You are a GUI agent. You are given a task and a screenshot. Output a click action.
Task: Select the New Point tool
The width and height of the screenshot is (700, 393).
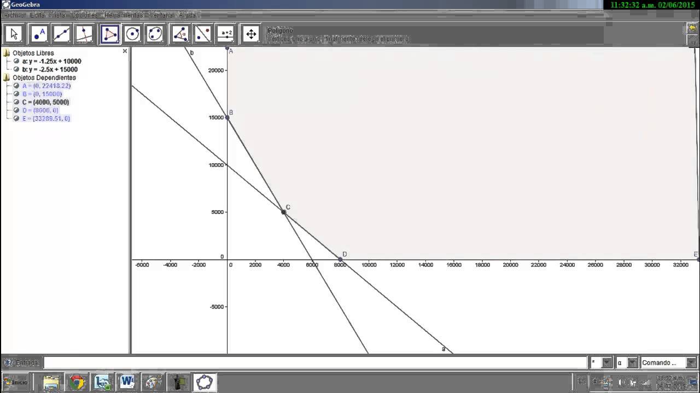tap(38, 34)
